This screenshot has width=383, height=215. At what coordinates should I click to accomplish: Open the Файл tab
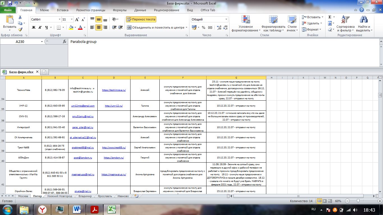tap(8, 10)
